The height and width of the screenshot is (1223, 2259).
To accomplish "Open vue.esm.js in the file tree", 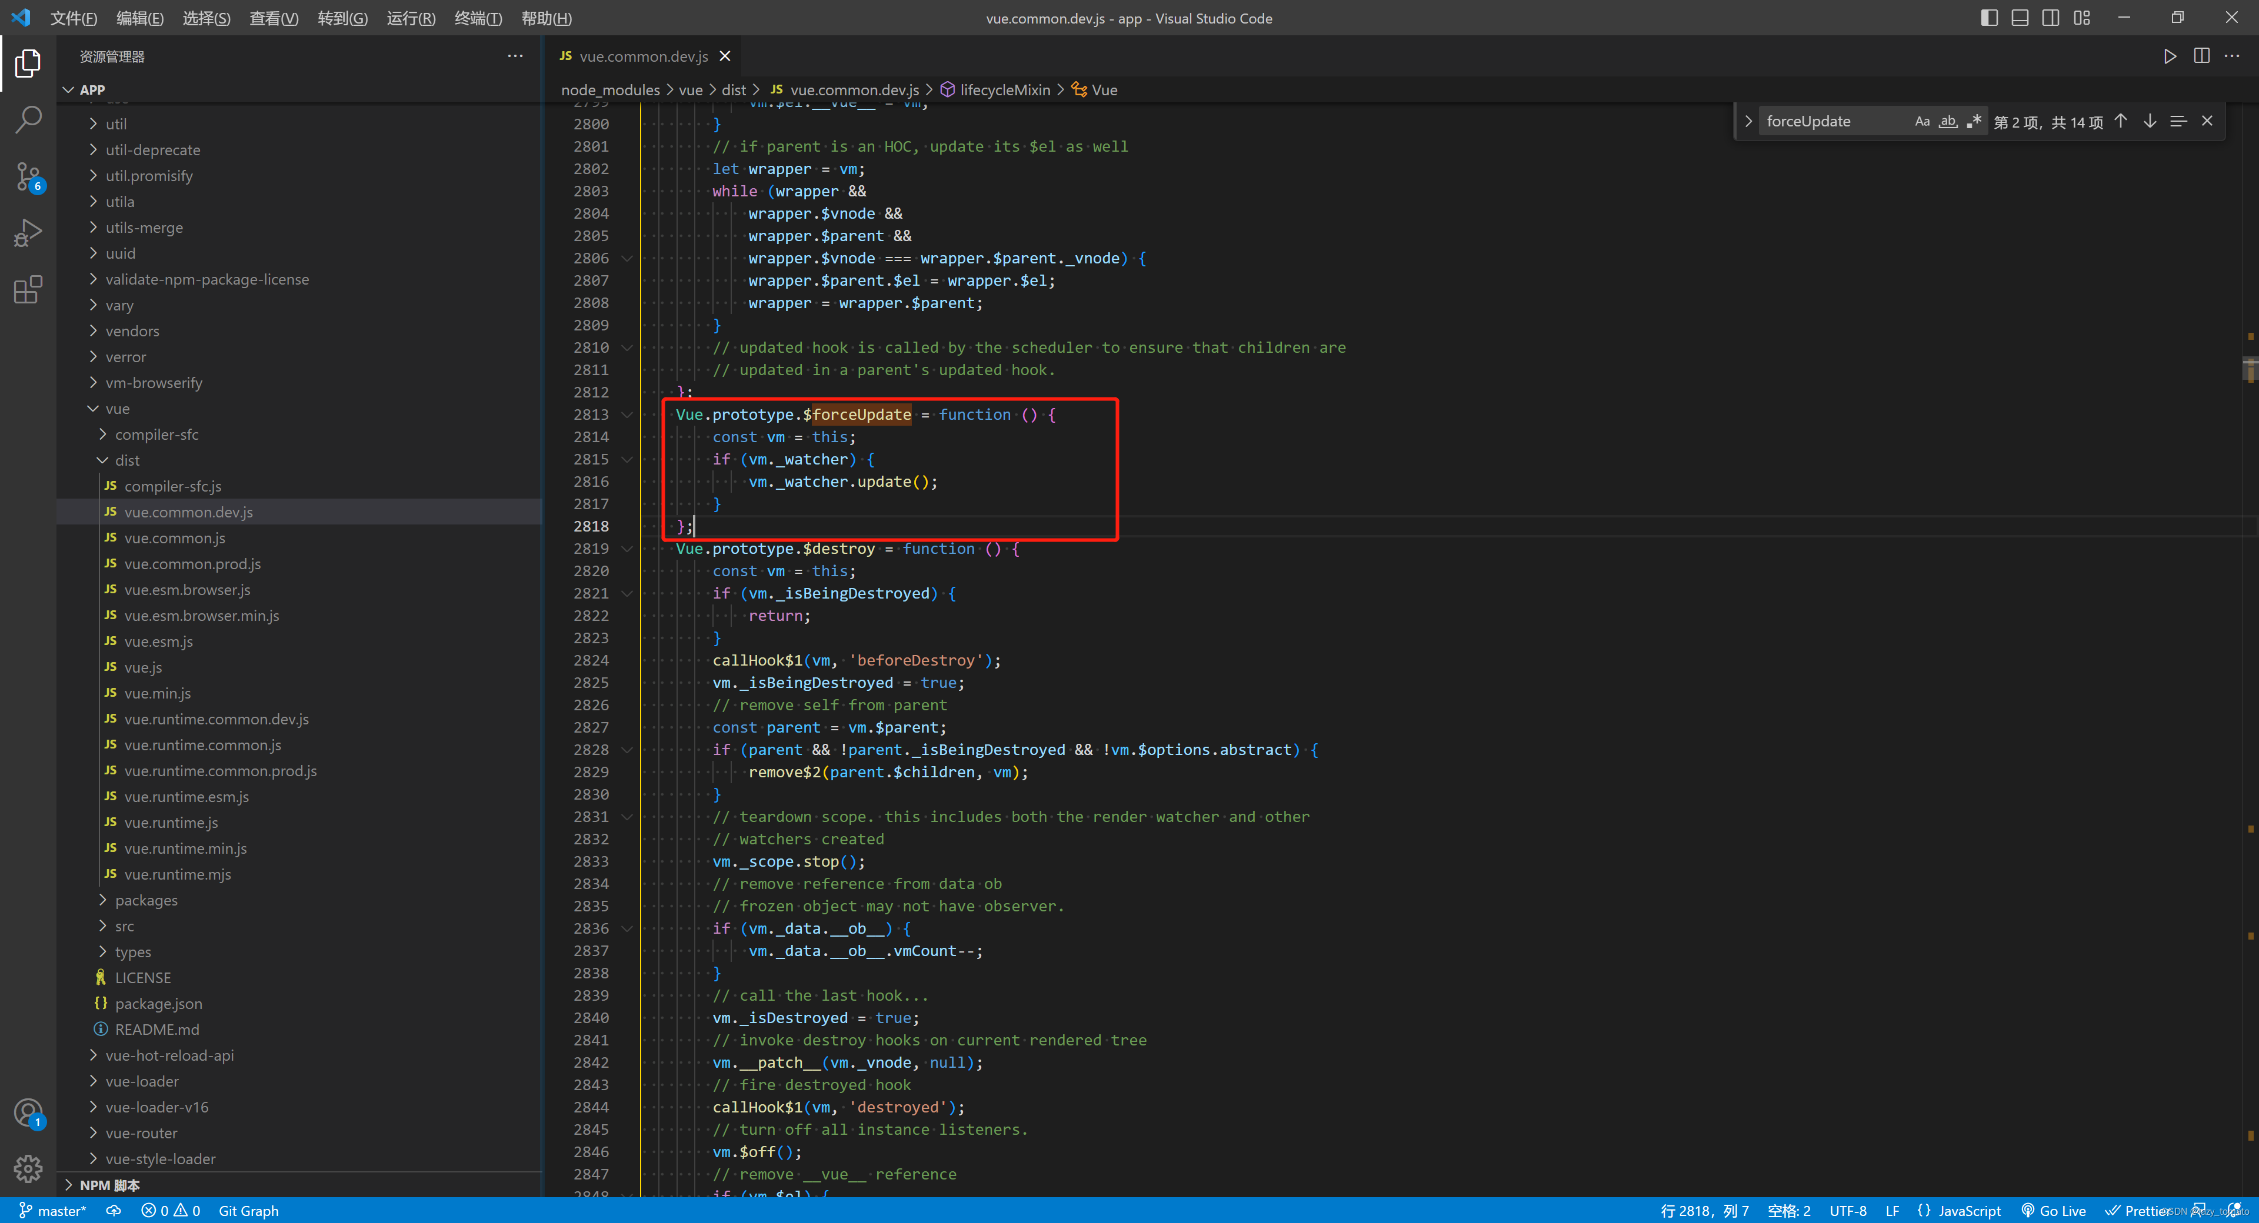I will (x=158, y=641).
